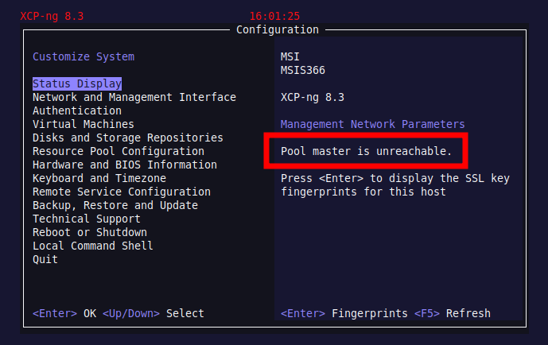Click the Pool master is unreachable message
The width and height of the screenshot is (548, 345).
(x=366, y=151)
